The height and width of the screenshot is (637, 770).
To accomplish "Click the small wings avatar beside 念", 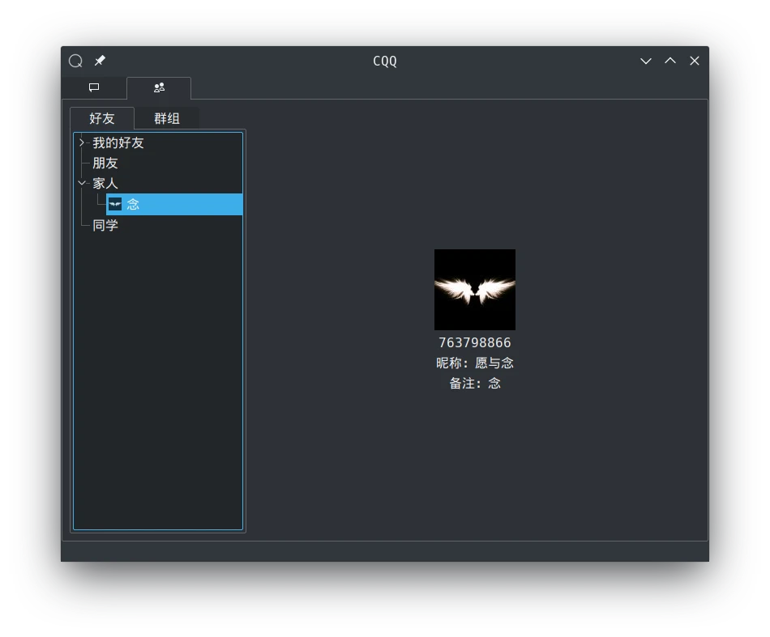I will [x=115, y=205].
